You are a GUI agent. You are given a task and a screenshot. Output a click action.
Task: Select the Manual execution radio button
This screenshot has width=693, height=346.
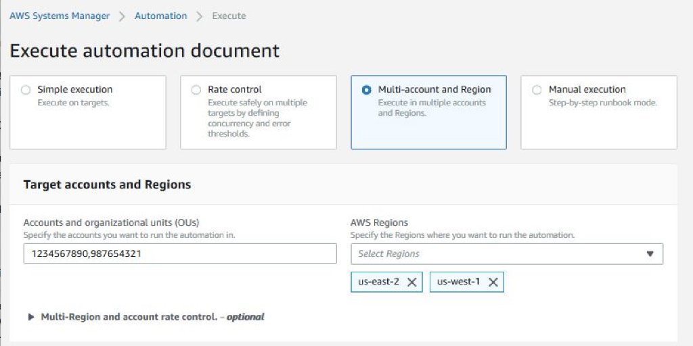(x=537, y=90)
